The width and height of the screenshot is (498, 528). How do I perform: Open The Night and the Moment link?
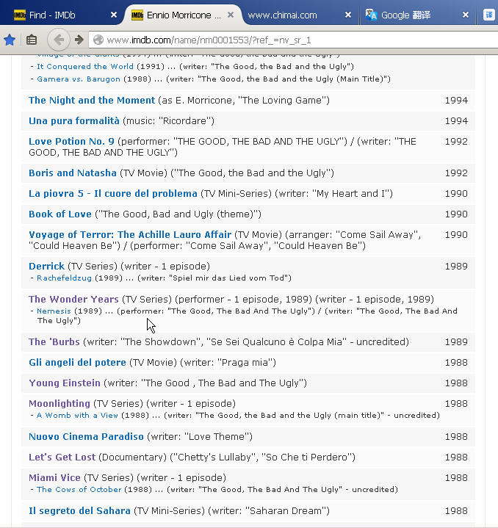tap(92, 101)
